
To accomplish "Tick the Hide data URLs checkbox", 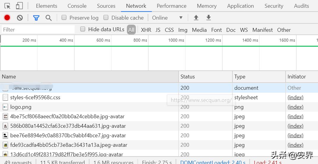I will (x=83, y=29).
